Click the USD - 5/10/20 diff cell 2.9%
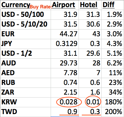The width and height of the screenshot is (124, 117). pos(115,24)
